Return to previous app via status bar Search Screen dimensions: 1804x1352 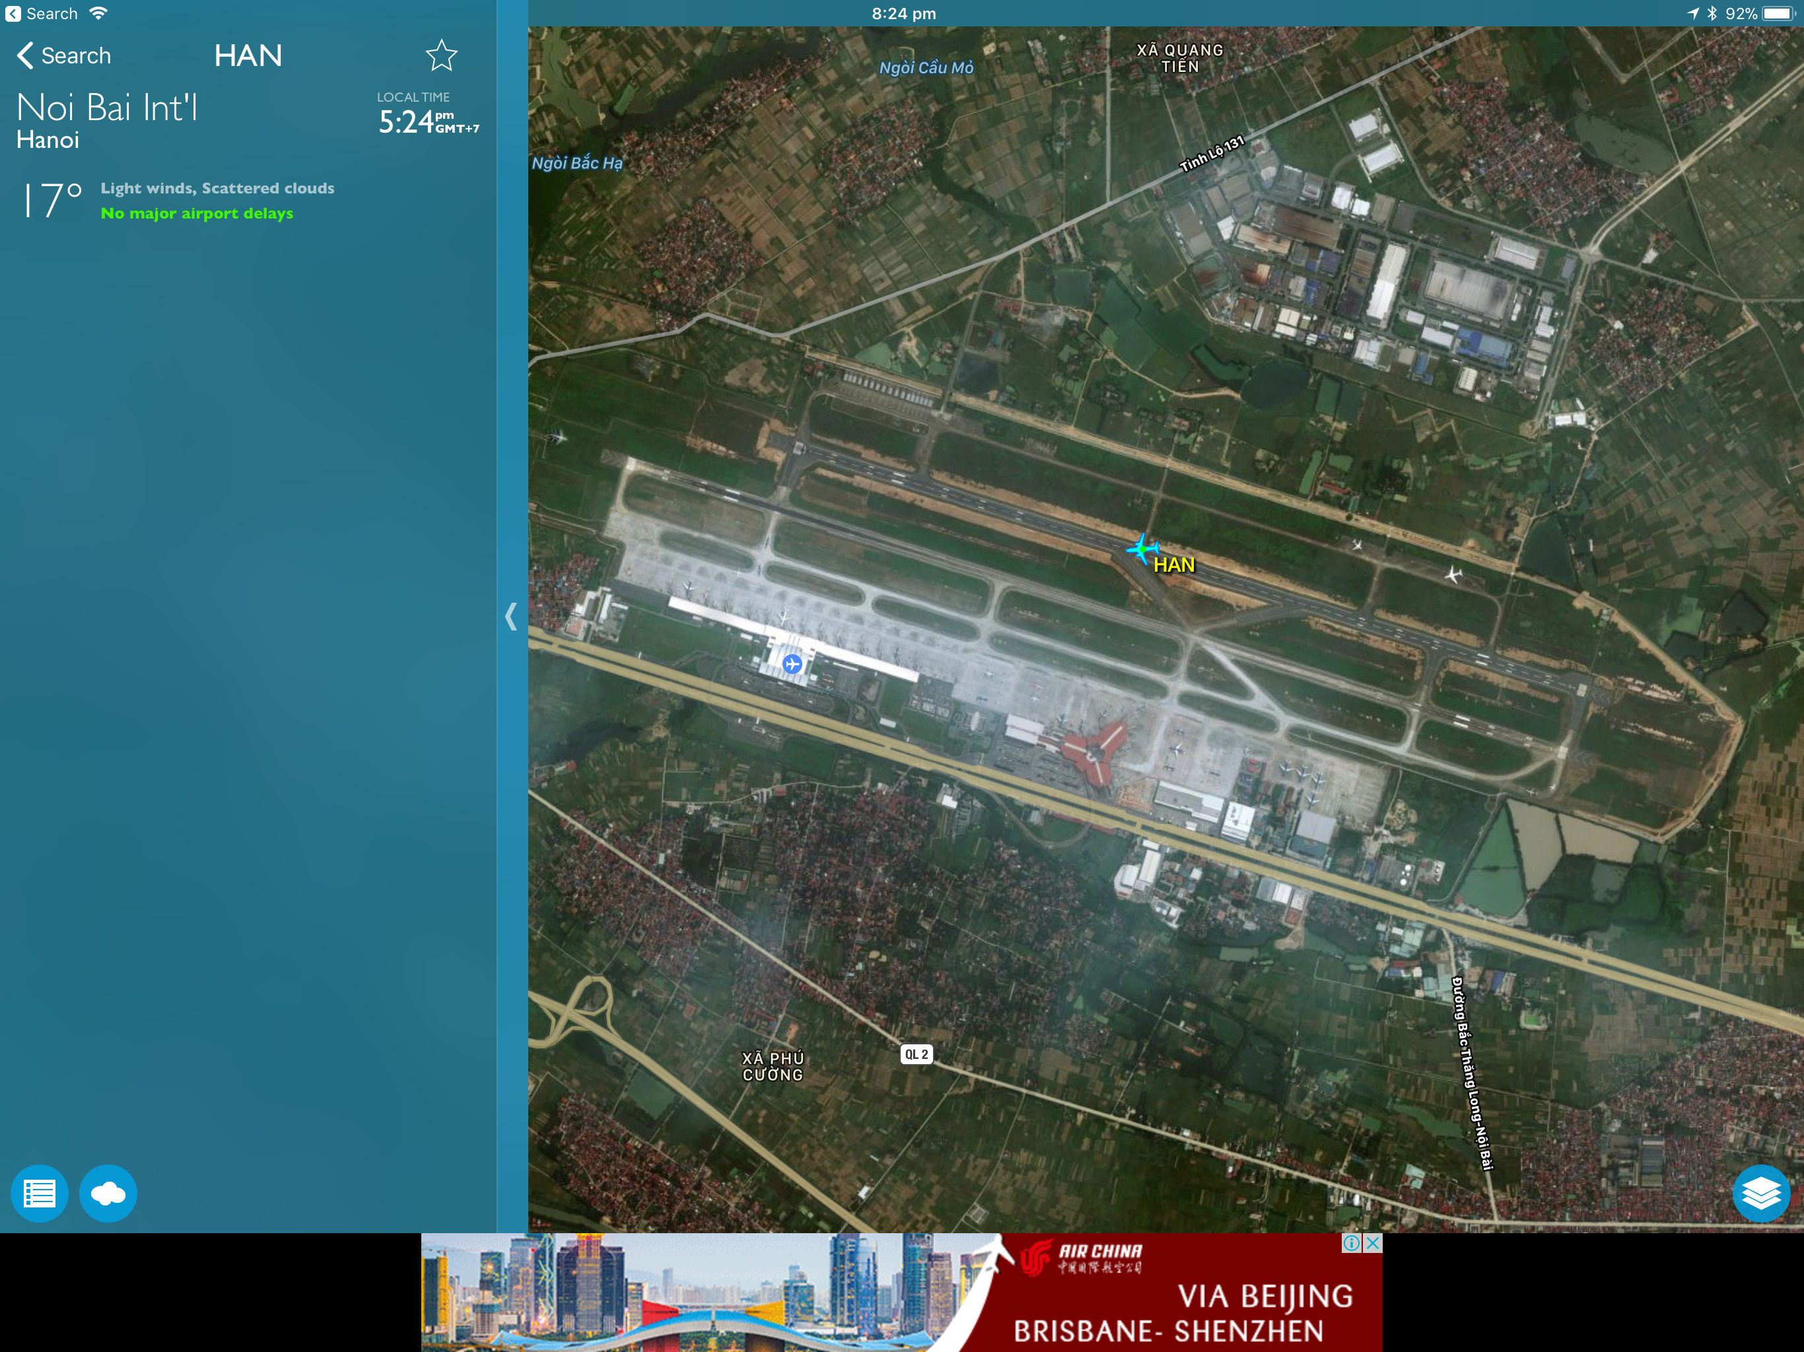click(42, 13)
